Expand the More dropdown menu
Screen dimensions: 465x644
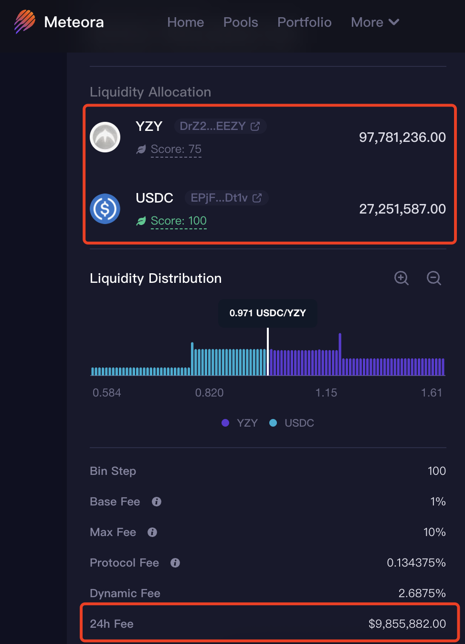(375, 22)
